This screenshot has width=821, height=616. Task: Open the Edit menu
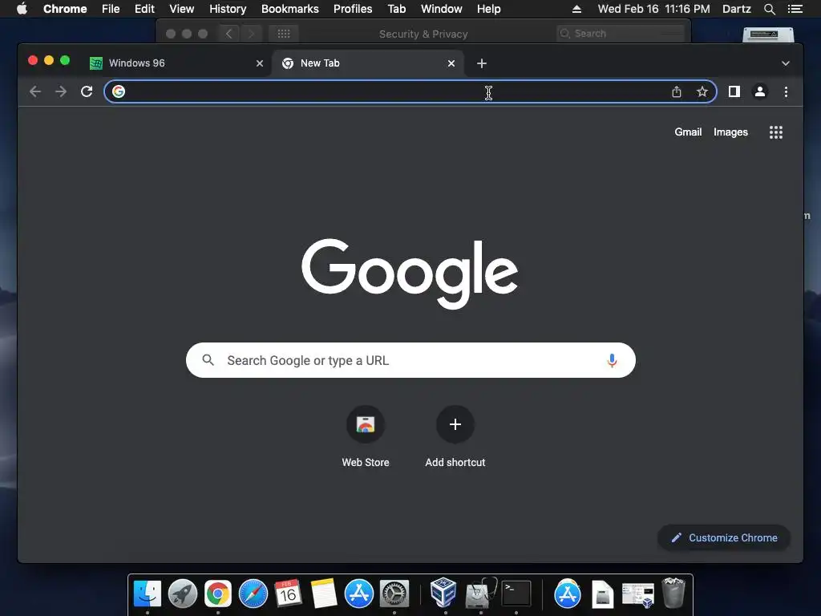pyautogui.click(x=144, y=9)
